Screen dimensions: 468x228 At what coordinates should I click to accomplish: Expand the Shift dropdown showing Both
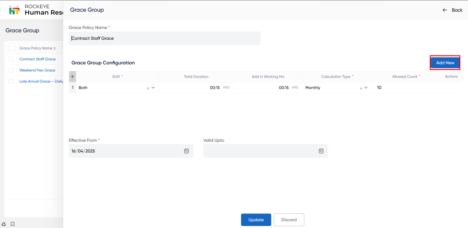point(153,88)
